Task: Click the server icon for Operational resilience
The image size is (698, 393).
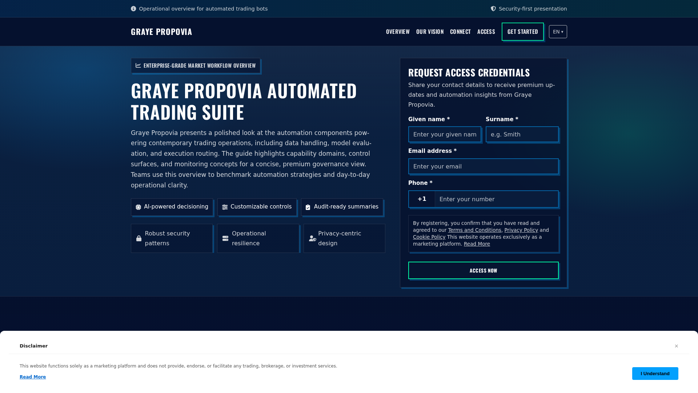Action: pos(225,238)
